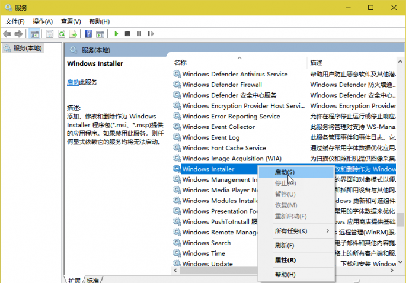Toggle the action pane toolbar icon
The image size is (409, 283).
tap(100, 34)
